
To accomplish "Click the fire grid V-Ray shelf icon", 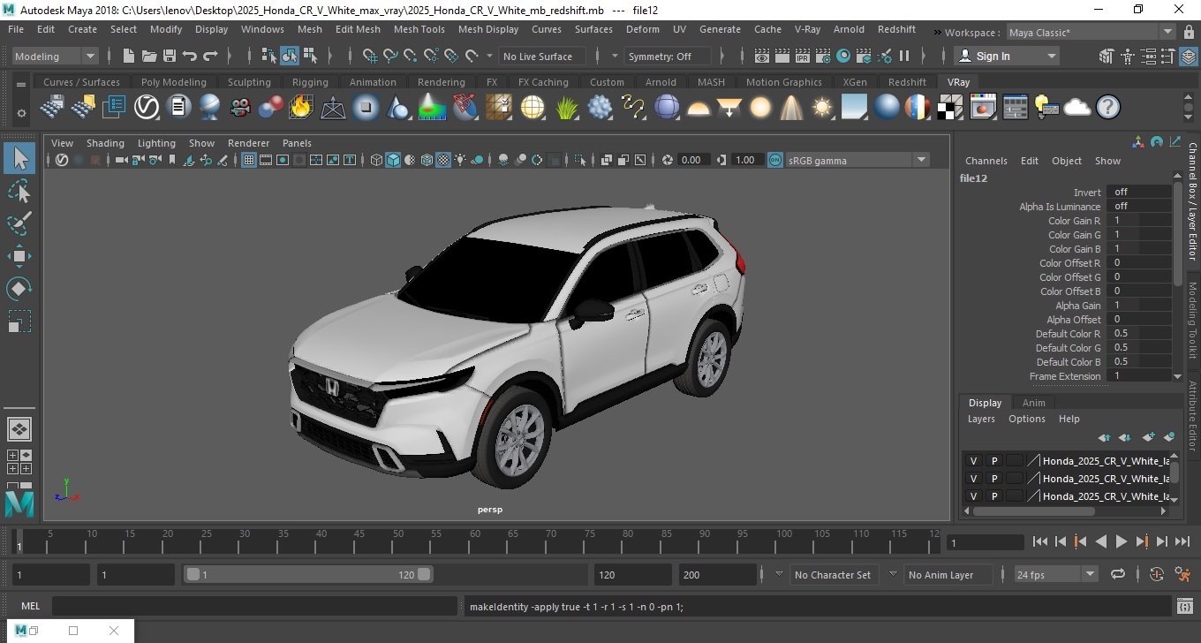I will [301, 108].
